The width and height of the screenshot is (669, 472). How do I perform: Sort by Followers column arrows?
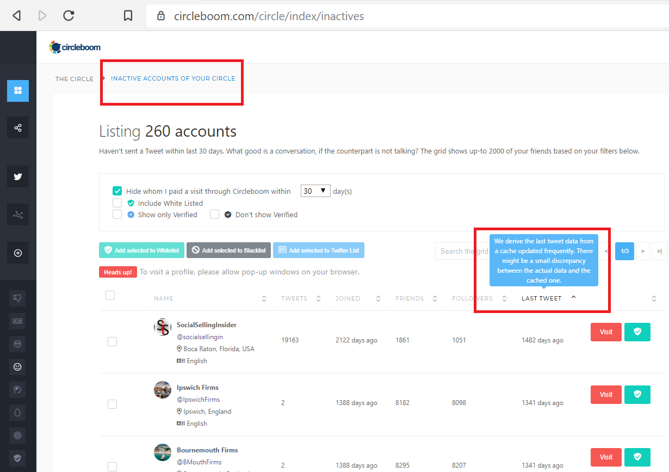point(504,298)
